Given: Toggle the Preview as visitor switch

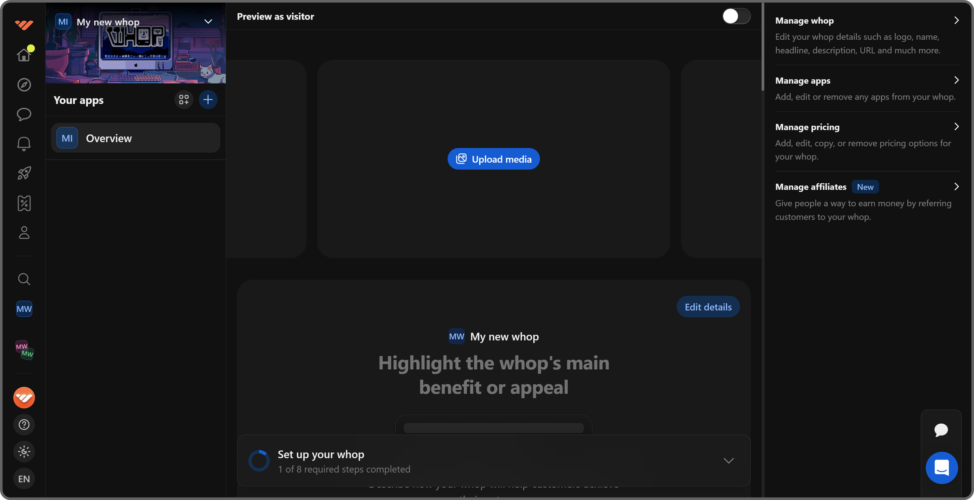Looking at the screenshot, I should pyautogui.click(x=736, y=17).
